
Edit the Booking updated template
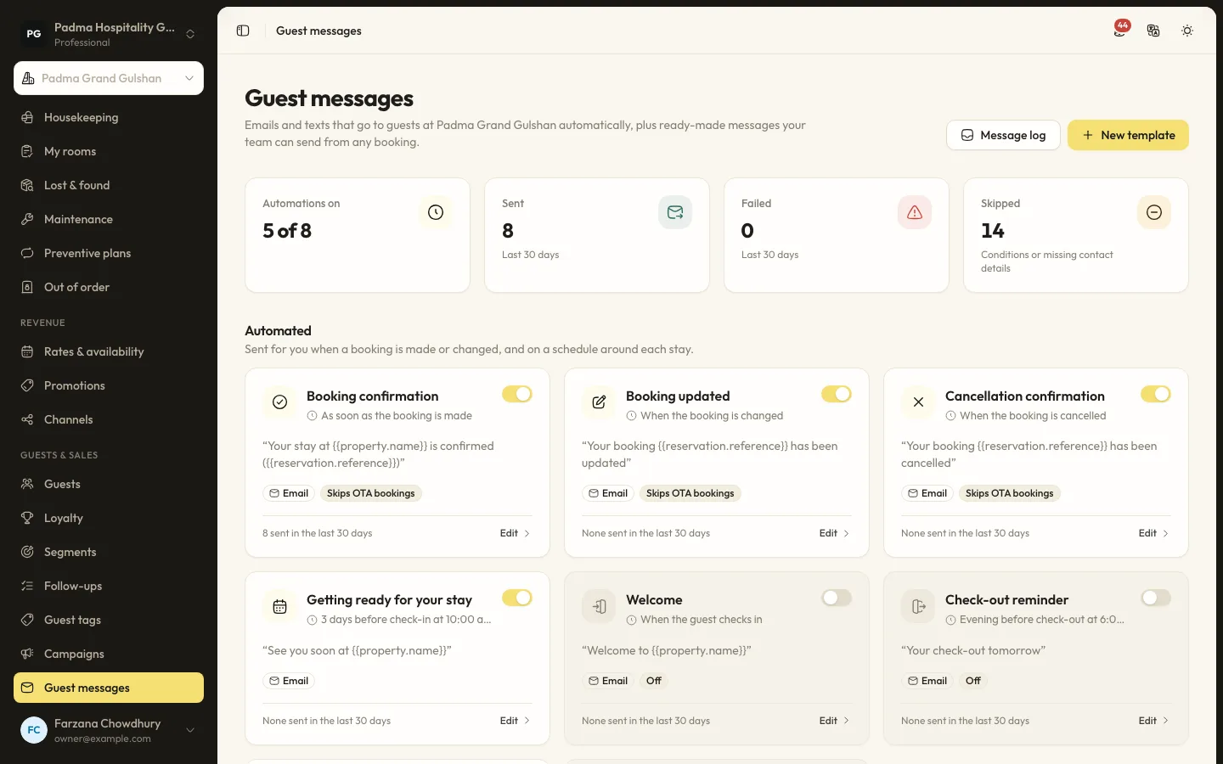pos(834,533)
